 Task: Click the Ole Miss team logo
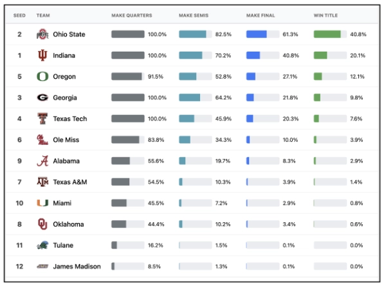tap(42, 140)
